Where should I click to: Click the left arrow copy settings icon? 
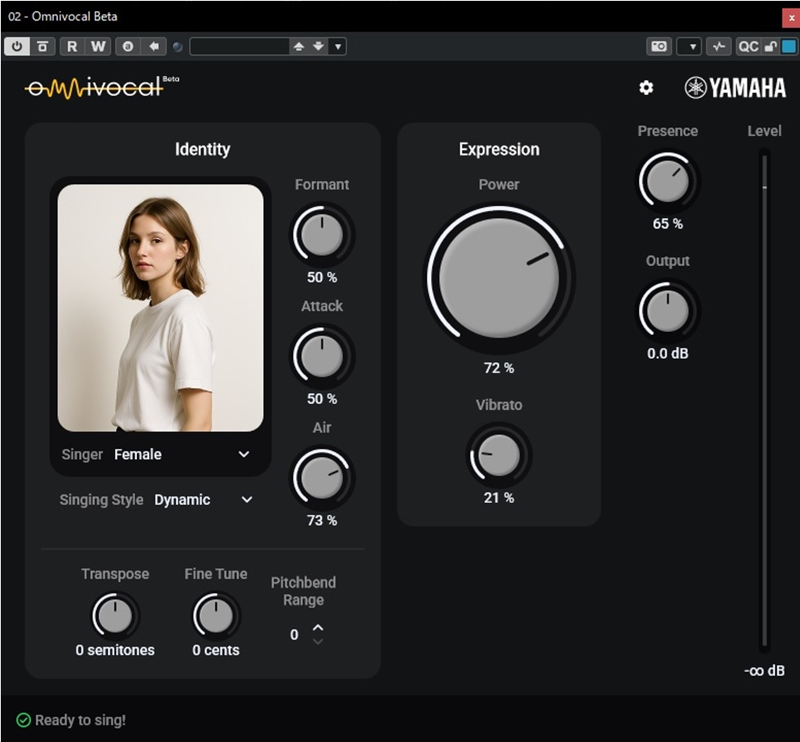click(x=154, y=47)
